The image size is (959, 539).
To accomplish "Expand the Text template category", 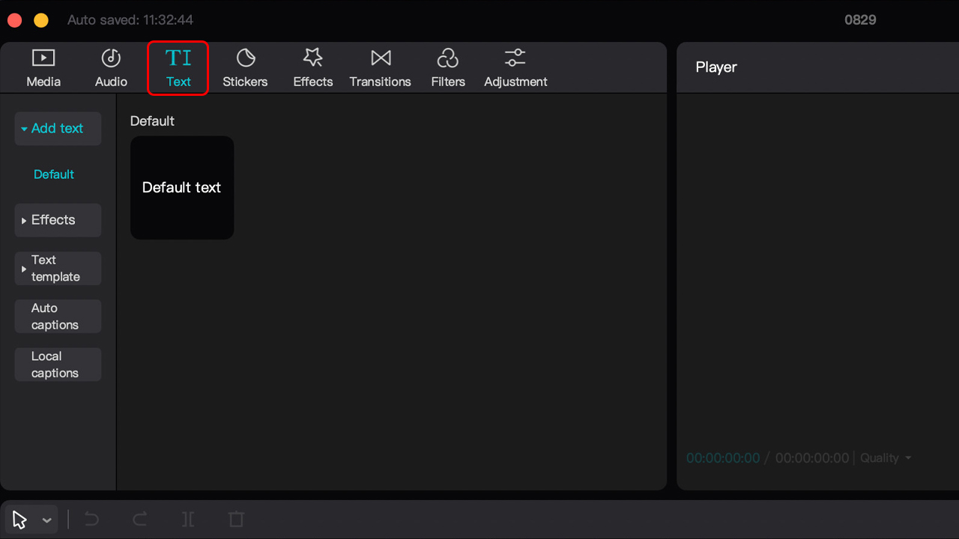I will click(58, 268).
